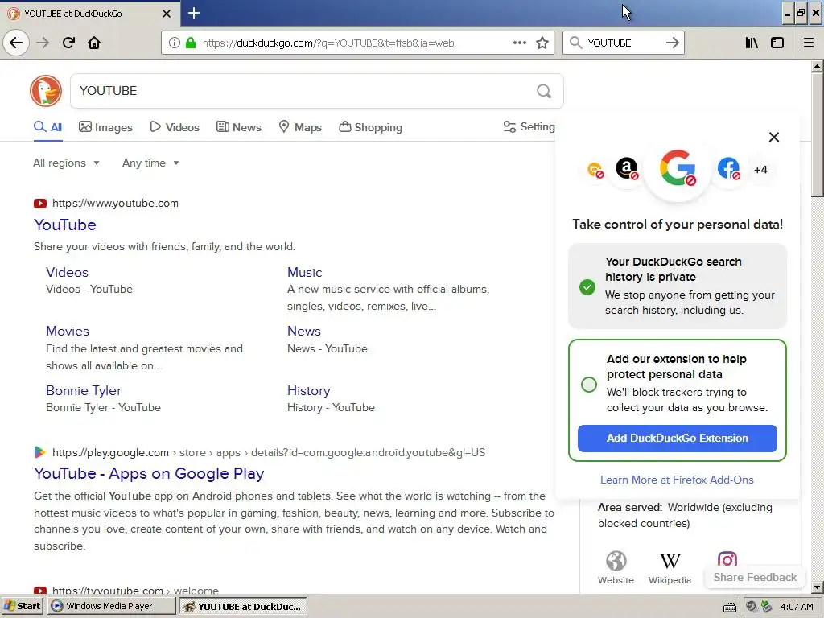Open the Firefox home page

(94, 43)
